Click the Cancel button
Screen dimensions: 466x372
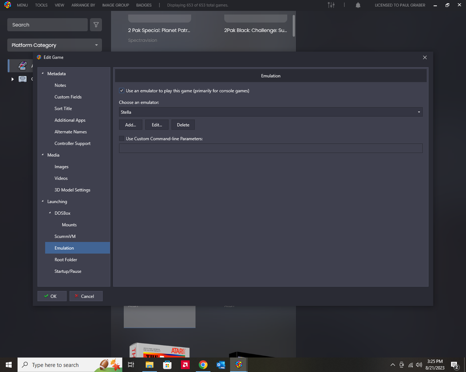[x=86, y=296]
